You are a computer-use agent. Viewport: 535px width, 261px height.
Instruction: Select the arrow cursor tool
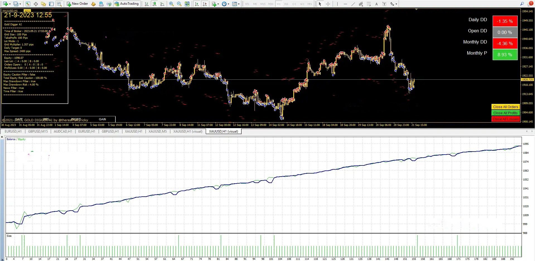pyautogui.click(x=320, y=4)
